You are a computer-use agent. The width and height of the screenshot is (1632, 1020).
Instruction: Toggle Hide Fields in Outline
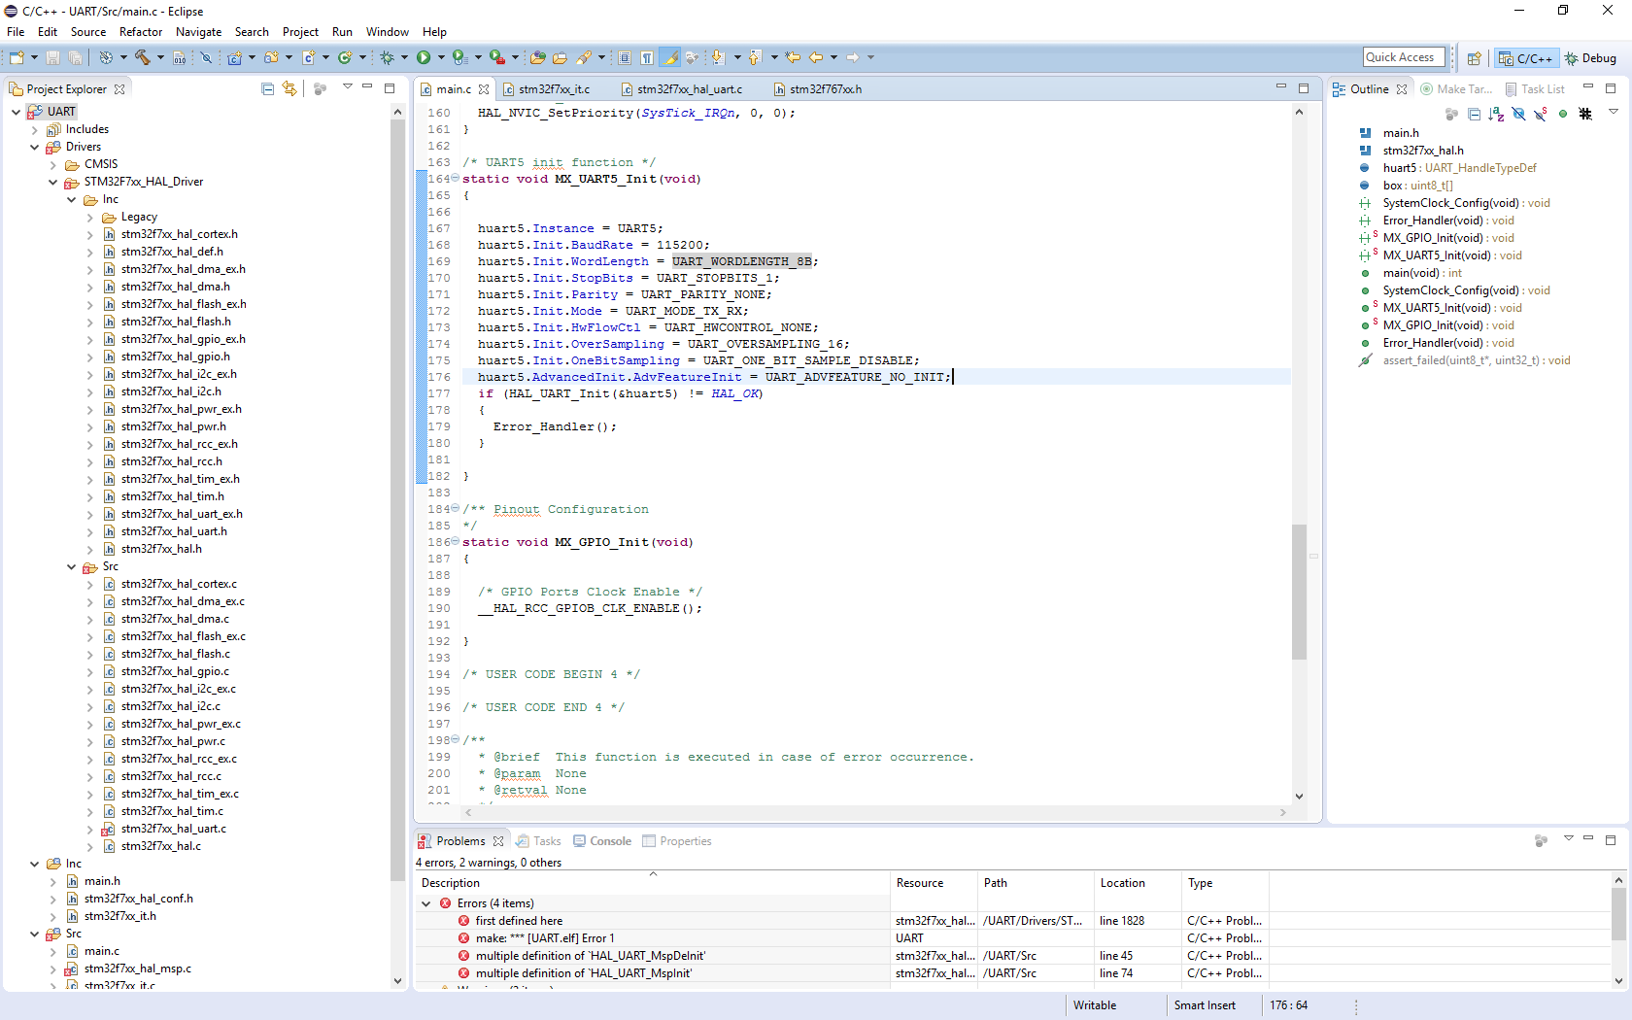pos(1518,114)
